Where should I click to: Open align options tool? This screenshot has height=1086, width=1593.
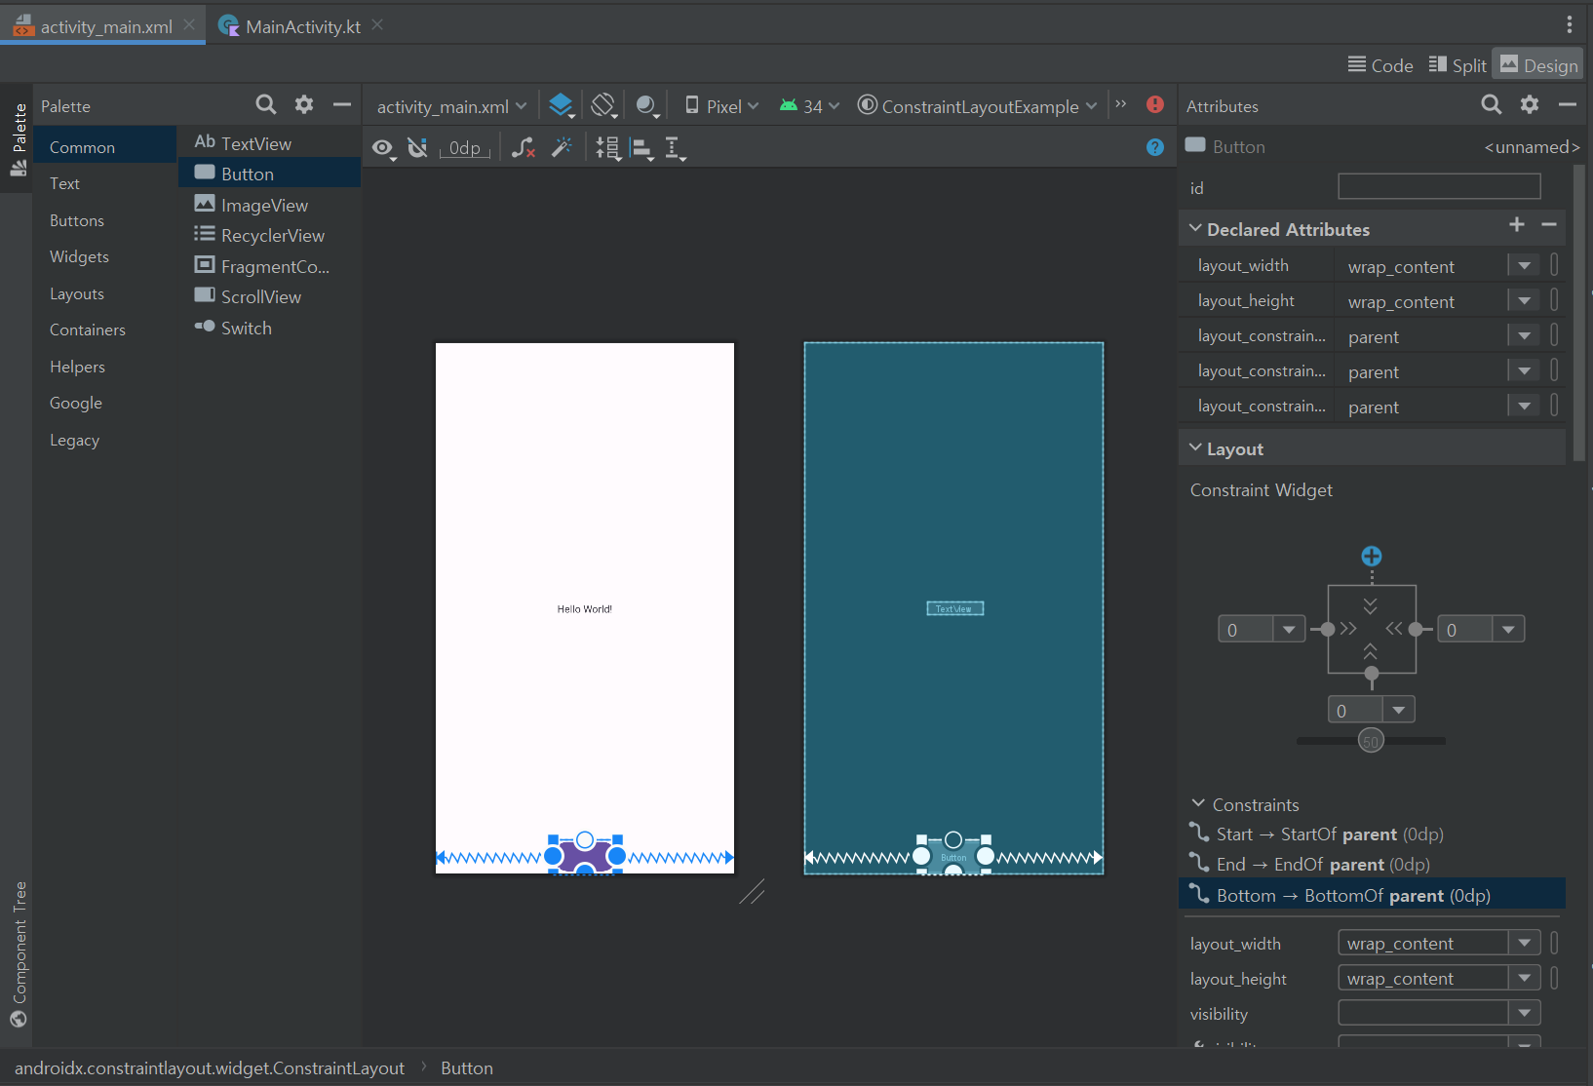641,148
